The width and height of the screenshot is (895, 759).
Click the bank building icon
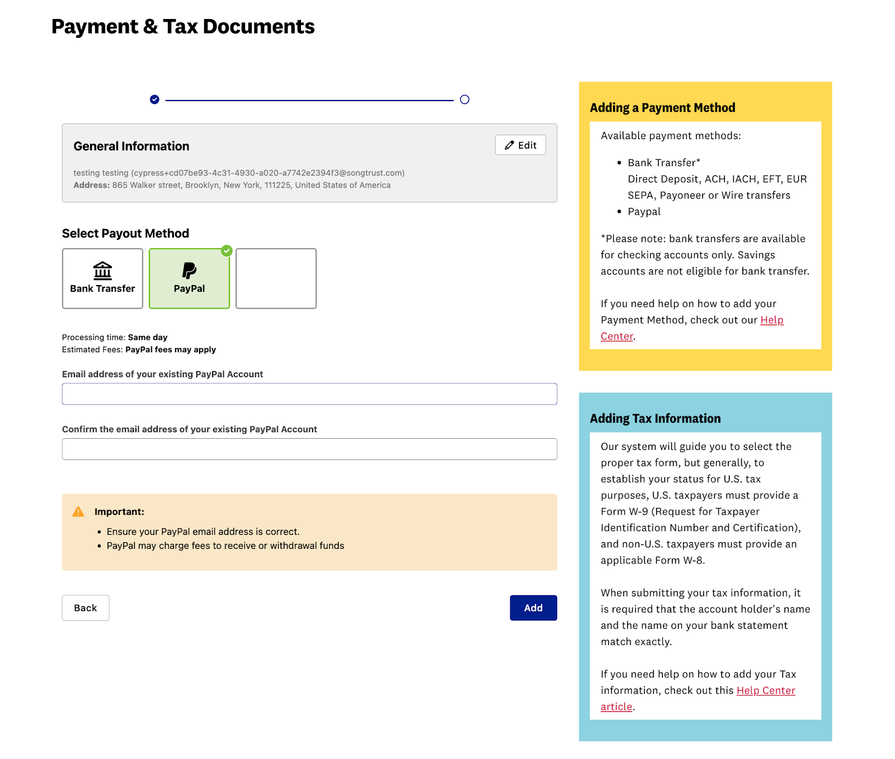[102, 271]
